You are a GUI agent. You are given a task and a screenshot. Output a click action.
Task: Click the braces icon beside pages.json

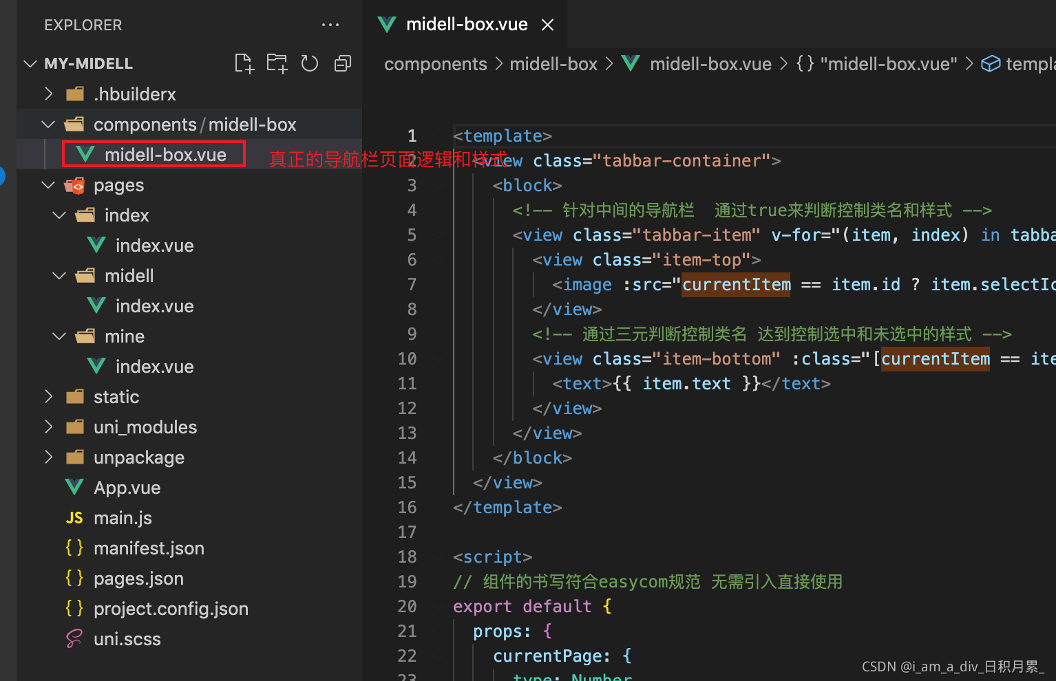[74, 578]
